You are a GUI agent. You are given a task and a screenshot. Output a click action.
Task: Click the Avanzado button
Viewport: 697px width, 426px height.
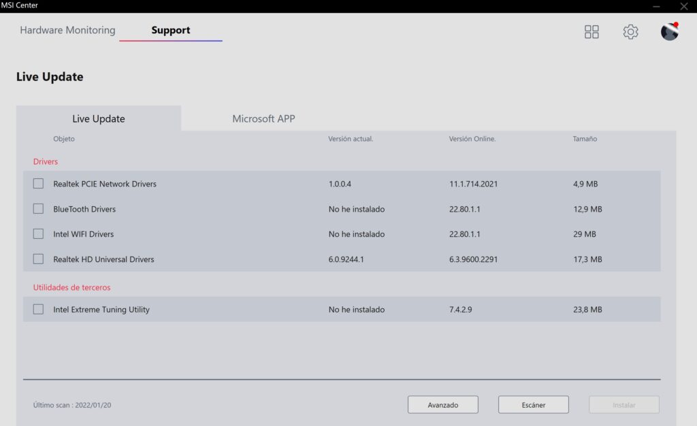coord(442,405)
